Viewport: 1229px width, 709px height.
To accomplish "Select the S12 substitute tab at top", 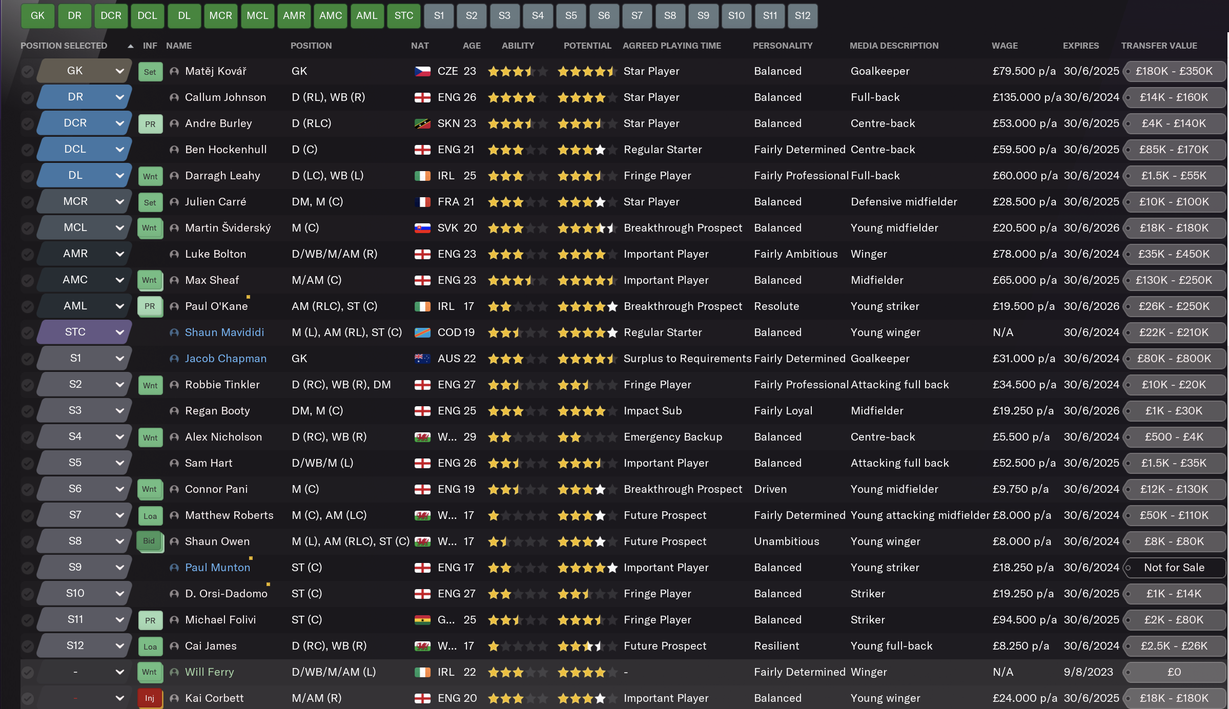I will tap(803, 15).
